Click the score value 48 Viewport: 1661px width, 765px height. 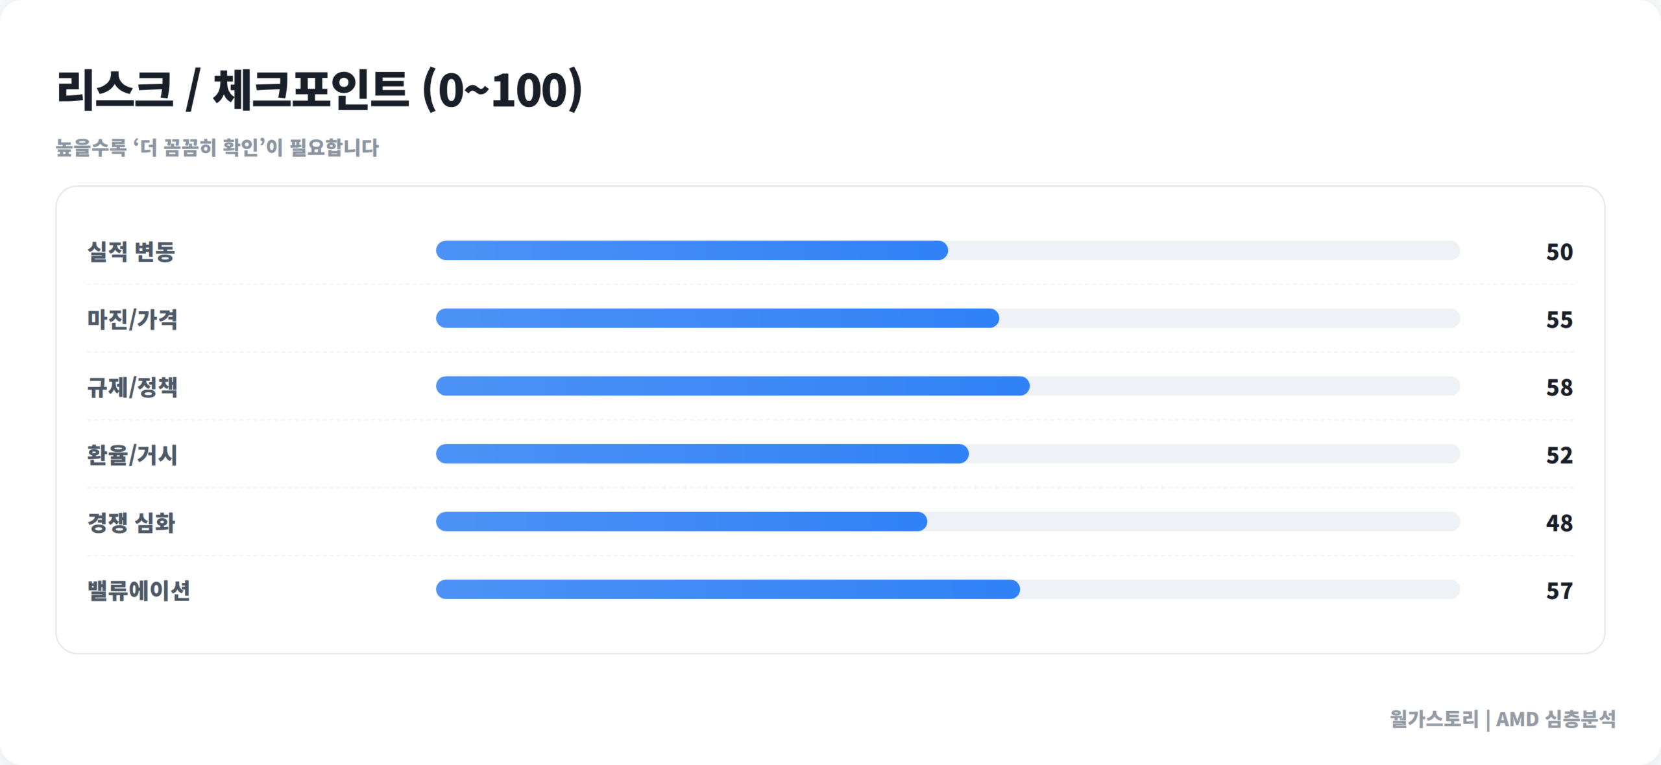pos(1559,523)
